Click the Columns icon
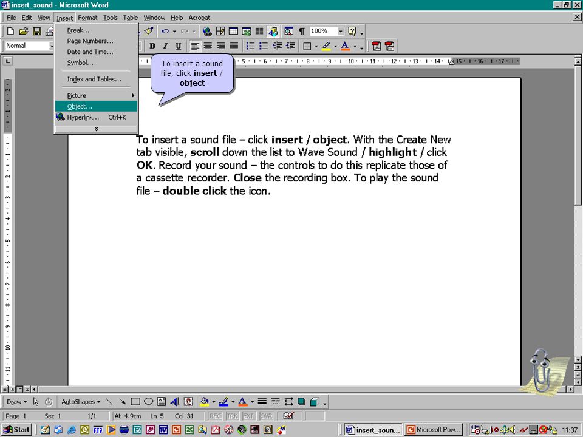Image resolution: width=583 pixels, height=437 pixels. click(259, 31)
